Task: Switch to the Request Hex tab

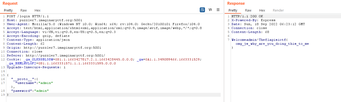Action: click(37, 10)
